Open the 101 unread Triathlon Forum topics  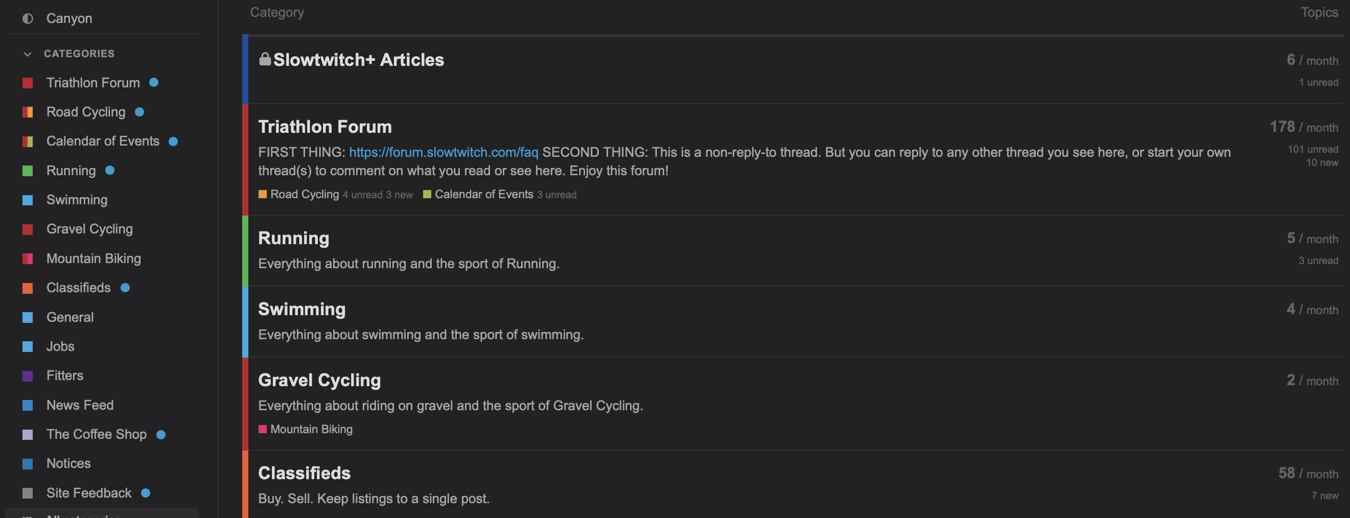click(x=1312, y=150)
